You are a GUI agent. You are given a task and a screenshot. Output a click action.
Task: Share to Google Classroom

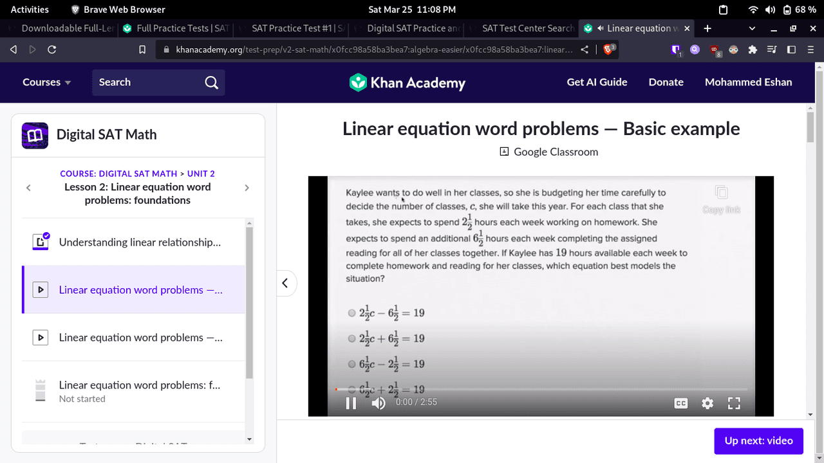pyautogui.click(x=549, y=152)
